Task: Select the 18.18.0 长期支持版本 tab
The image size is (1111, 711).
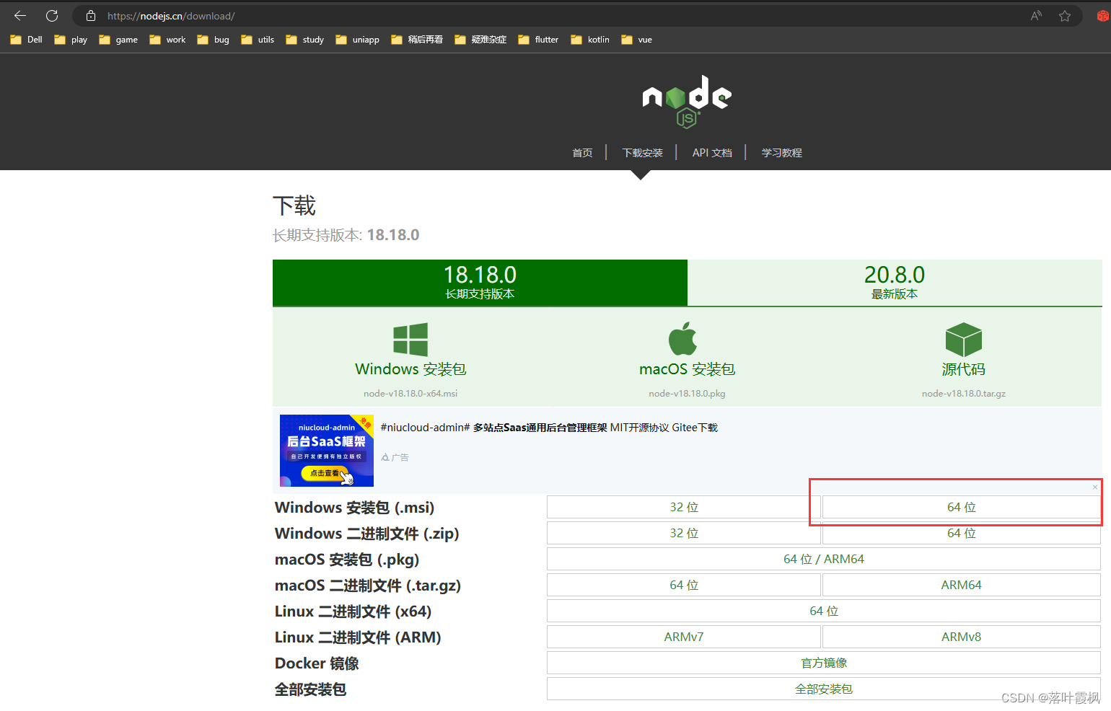Action: point(480,283)
